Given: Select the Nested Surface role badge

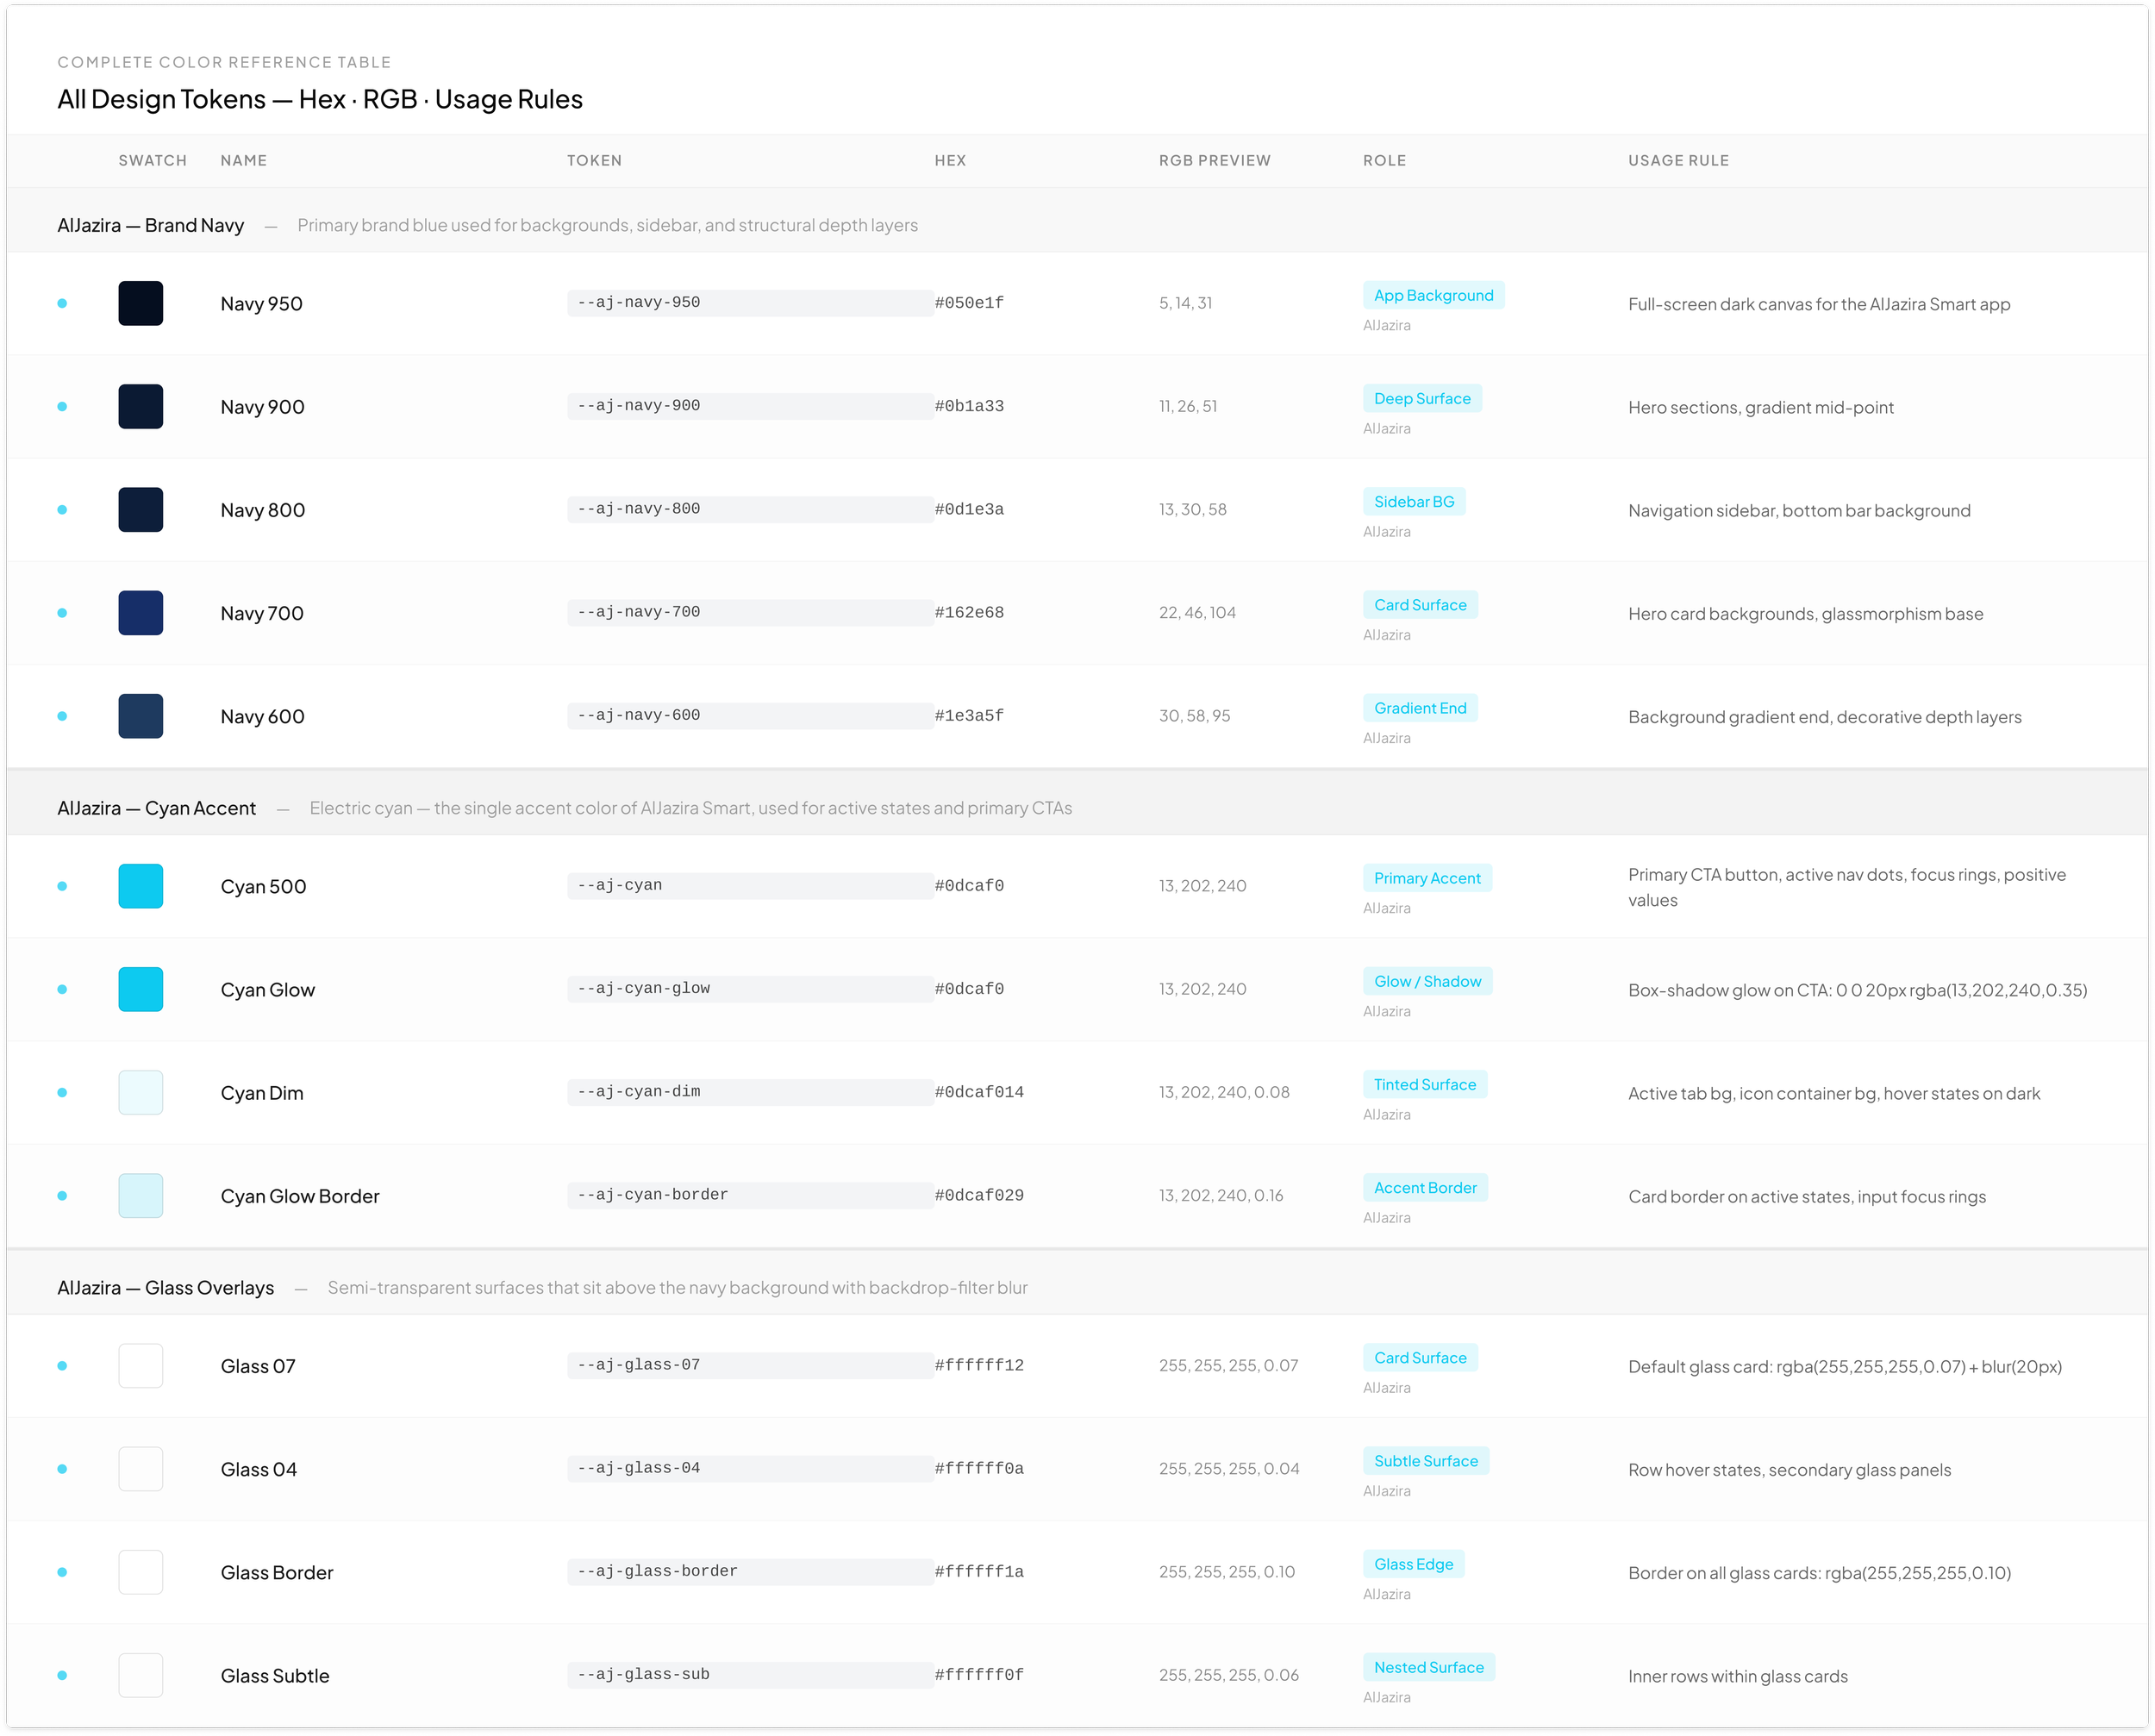Looking at the screenshot, I should pos(1428,1666).
